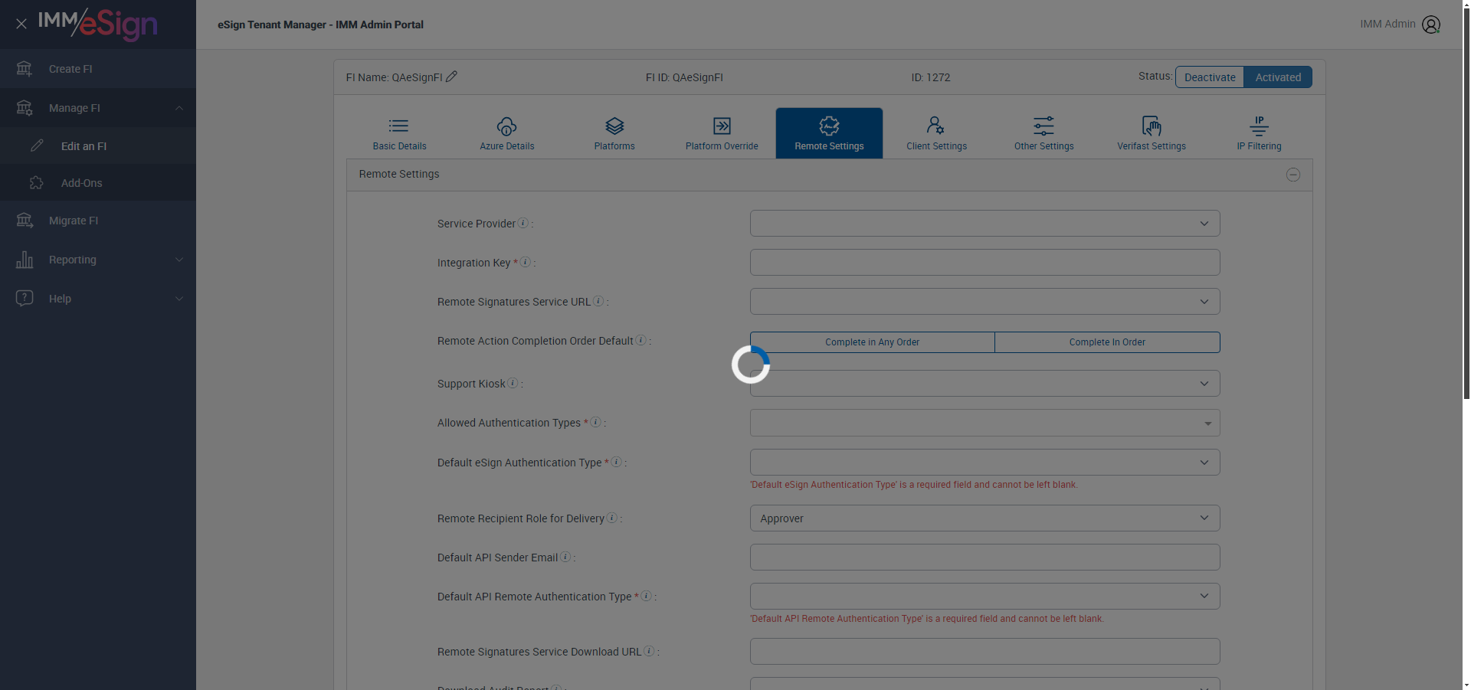Open the Support Kiosk dropdown

[x=984, y=384]
